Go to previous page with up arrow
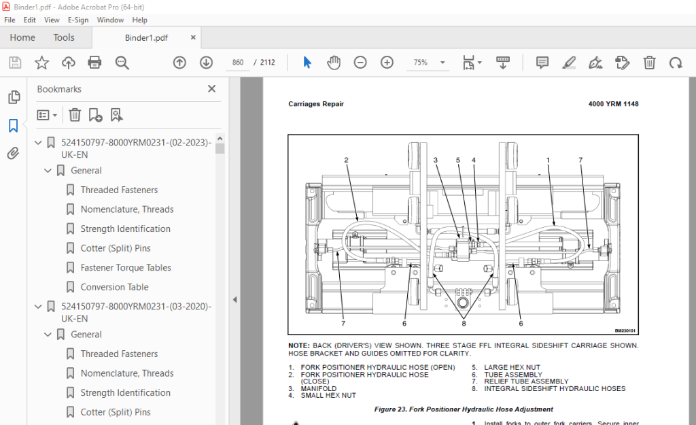The image size is (696, 425). (x=179, y=63)
